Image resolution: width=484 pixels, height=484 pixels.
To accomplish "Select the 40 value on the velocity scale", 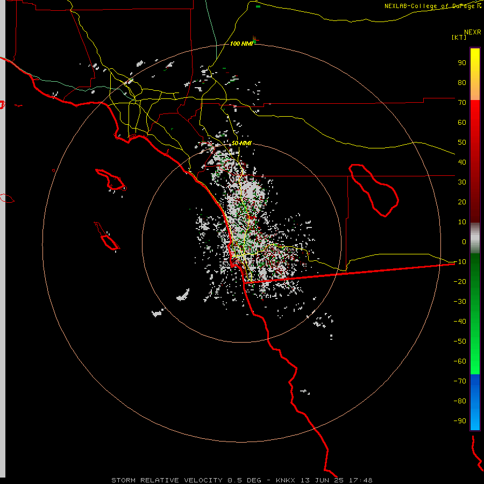I will pyautogui.click(x=462, y=162).
